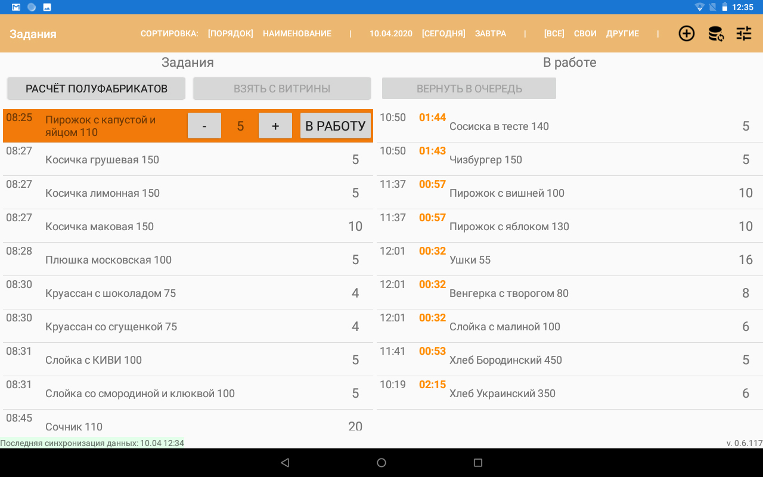Tap the Android back navigation button
The height and width of the screenshot is (477, 763).
coord(285,463)
